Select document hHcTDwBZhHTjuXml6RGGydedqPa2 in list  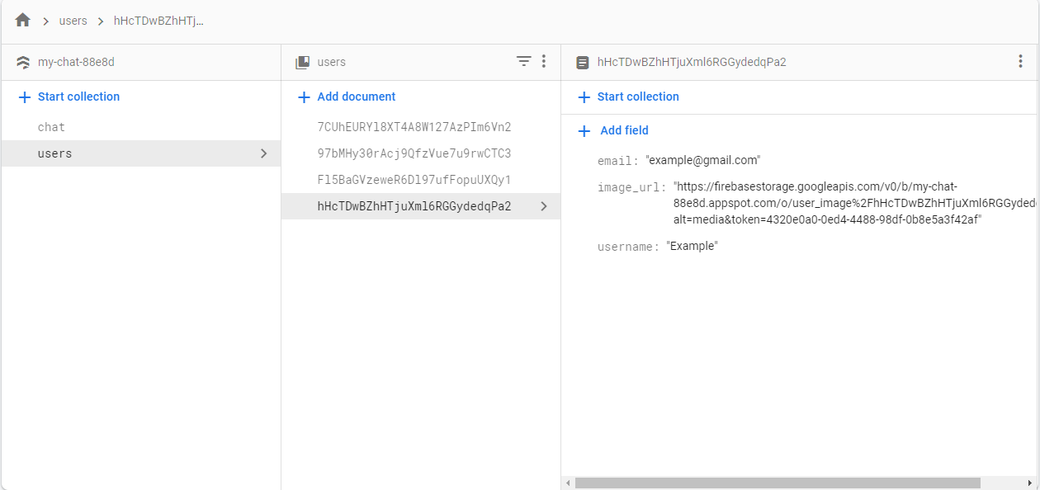pos(421,206)
